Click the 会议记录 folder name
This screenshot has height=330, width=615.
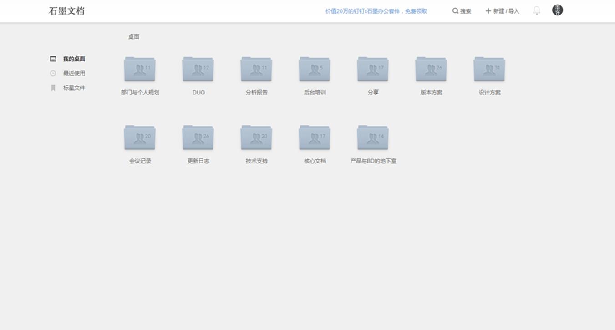(x=140, y=161)
